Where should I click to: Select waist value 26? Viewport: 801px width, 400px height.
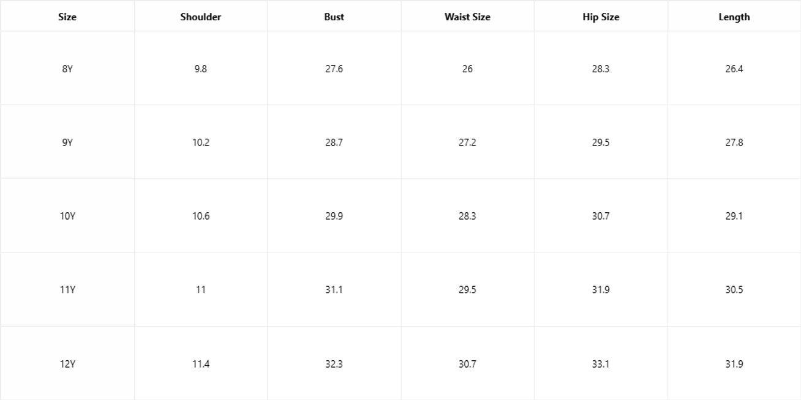pos(467,69)
